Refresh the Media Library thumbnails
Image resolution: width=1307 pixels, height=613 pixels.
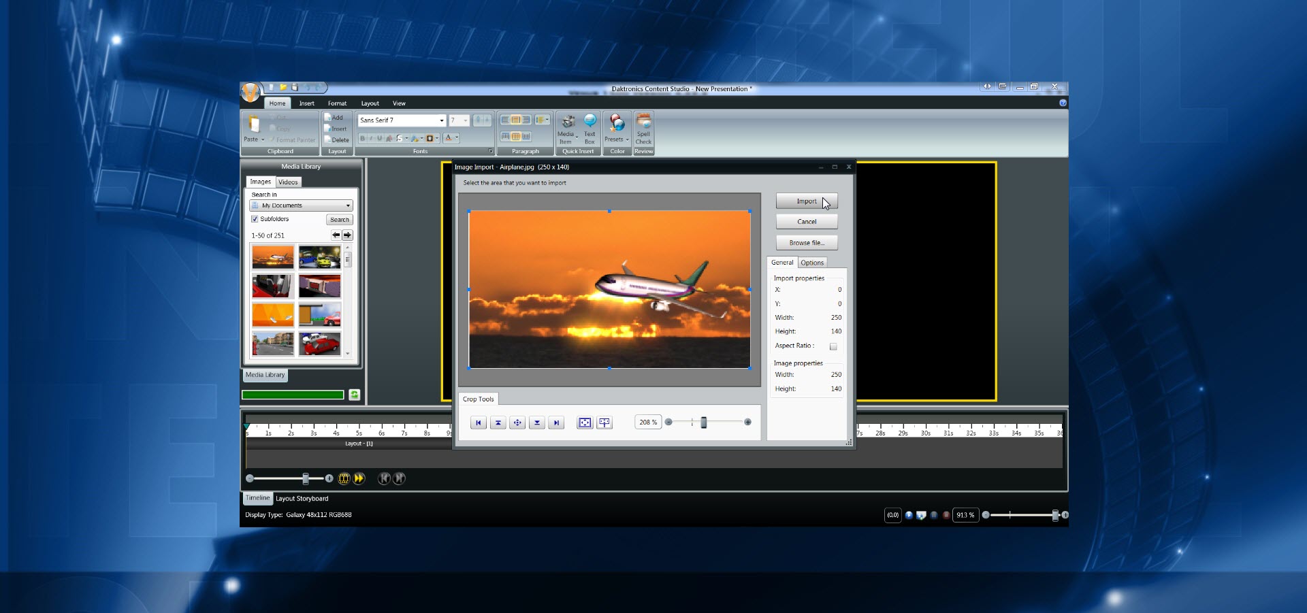tap(354, 395)
